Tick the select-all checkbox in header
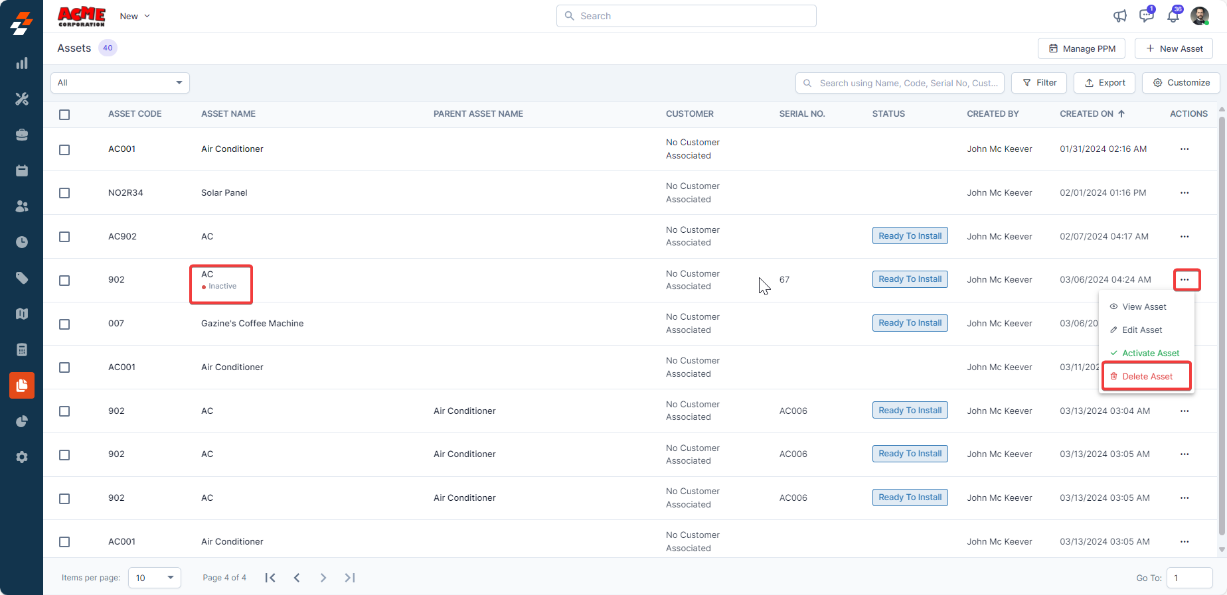Viewport: 1227px width, 595px height. (64, 115)
